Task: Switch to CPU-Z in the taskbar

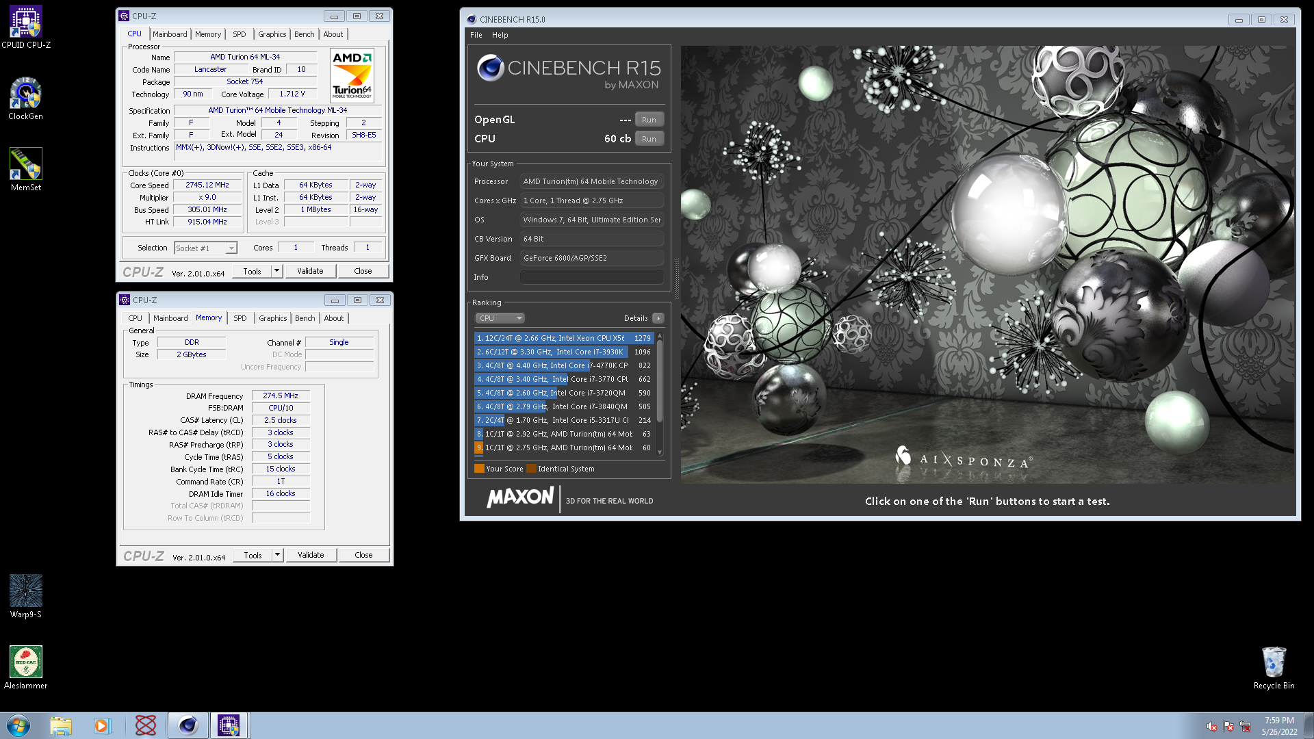Action: pyautogui.click(x=229, y=725)
